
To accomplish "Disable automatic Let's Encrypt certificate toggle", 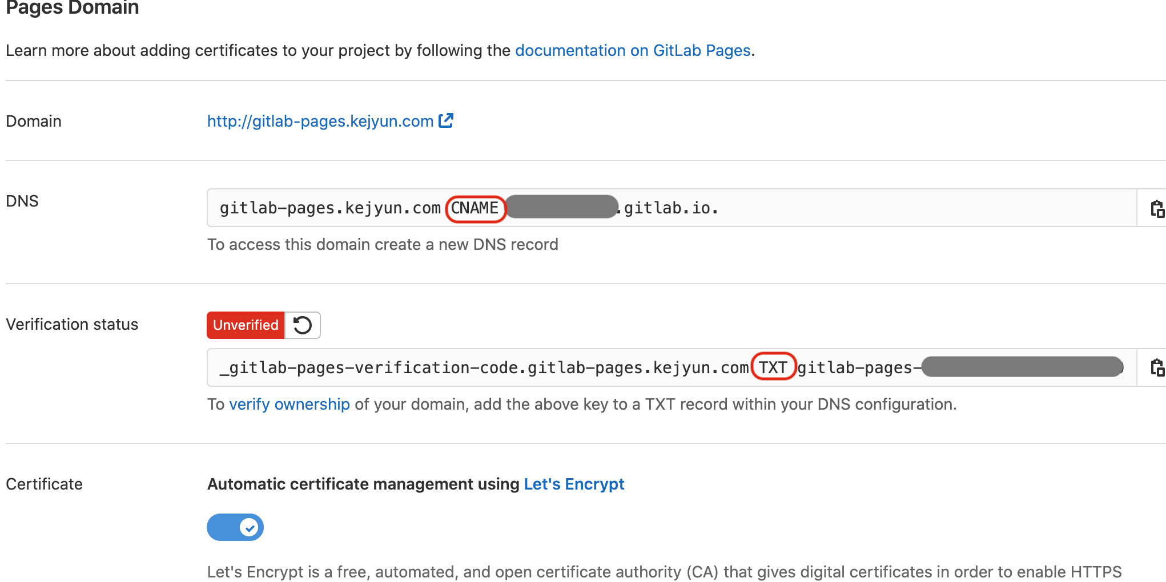I will [x=235, y=527].
